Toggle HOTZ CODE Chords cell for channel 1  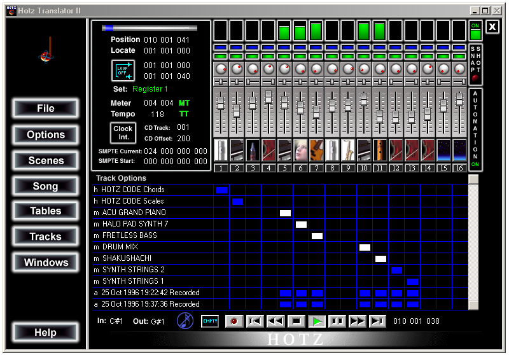tap(221, 190)
